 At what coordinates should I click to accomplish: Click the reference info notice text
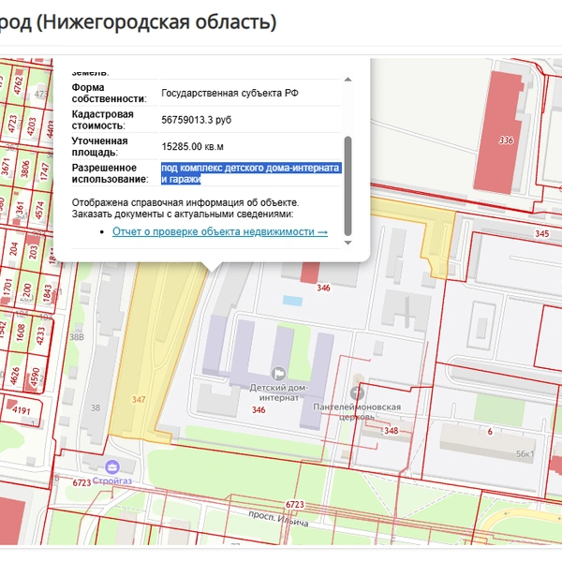(x=185, y=208)
